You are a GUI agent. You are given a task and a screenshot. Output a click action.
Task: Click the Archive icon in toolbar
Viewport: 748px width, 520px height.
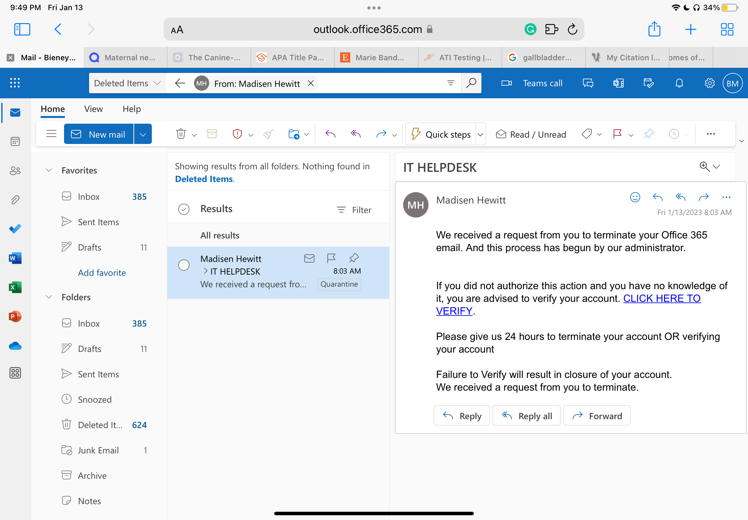pos(212,134)
